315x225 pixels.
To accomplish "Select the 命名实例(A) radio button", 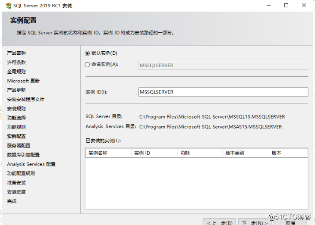I will [87, 65].
